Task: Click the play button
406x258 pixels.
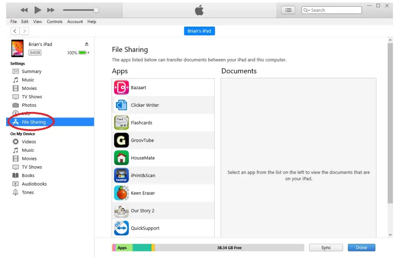Action: (x=38, y=10)
